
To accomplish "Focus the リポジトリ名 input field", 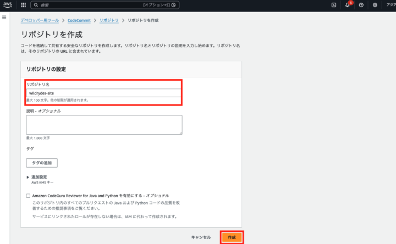I will click(103, 93).
